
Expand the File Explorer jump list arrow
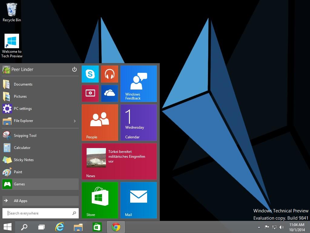point(74,121)
